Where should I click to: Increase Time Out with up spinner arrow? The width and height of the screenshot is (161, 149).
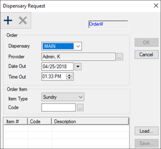70,75
